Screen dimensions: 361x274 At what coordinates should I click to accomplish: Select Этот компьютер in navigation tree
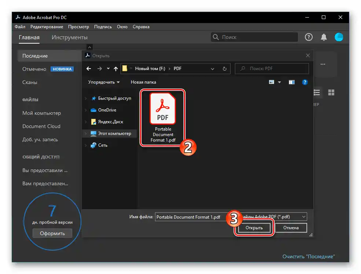pos(114,134)
